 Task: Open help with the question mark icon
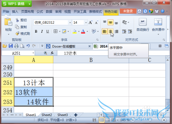pyautogui.click(x=163, y=11)
